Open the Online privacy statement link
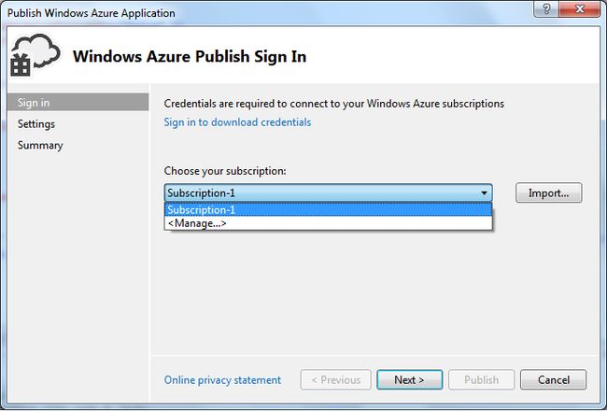The width and height of the screenshot is (607, 412). 222,380
